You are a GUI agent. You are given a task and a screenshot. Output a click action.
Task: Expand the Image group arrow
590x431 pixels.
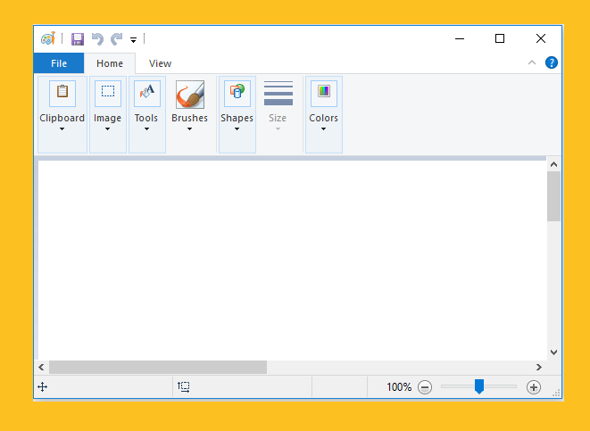[108, 129]
